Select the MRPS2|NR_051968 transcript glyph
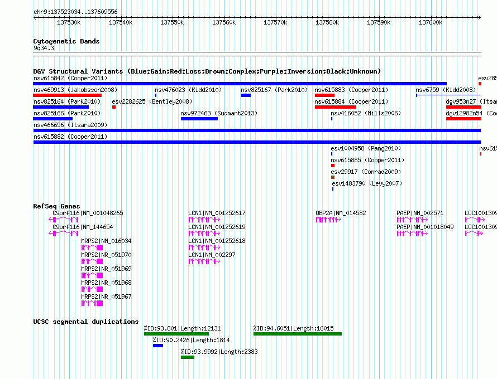The image size is (497, 379). coord(92,289)
